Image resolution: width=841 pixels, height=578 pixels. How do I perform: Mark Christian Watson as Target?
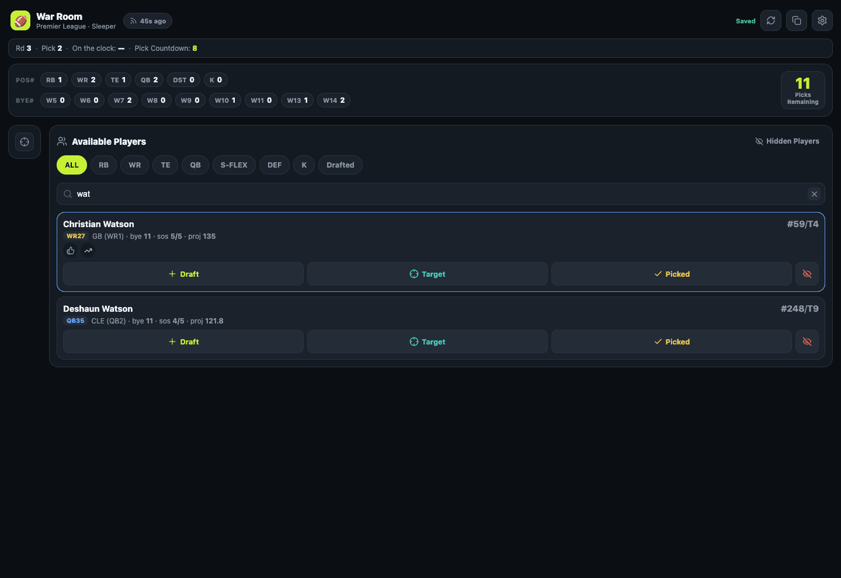pyautogui.click(x=428, y=274)
